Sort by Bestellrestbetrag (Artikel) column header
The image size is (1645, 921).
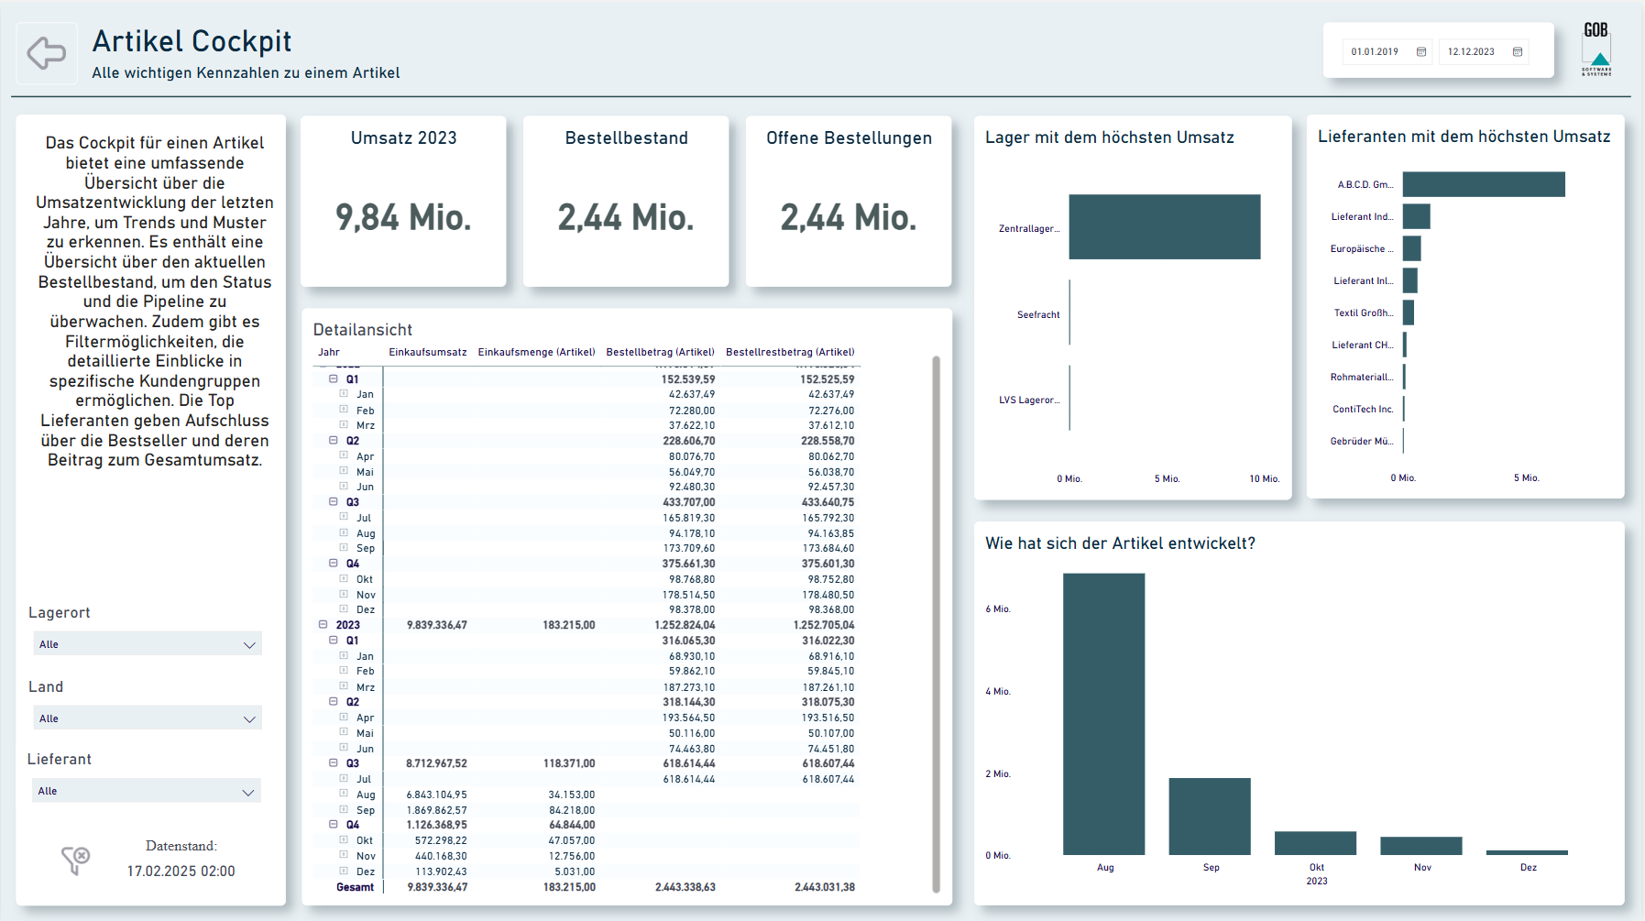point(790,352)
